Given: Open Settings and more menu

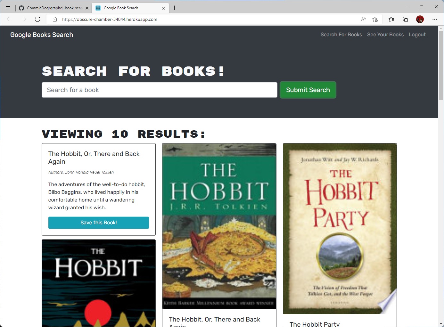Looking at the screenshot, I should [x=435, y=19].
